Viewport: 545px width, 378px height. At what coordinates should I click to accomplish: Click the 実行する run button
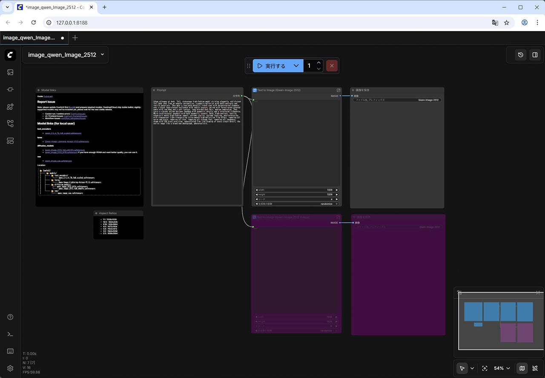point(272,66)
